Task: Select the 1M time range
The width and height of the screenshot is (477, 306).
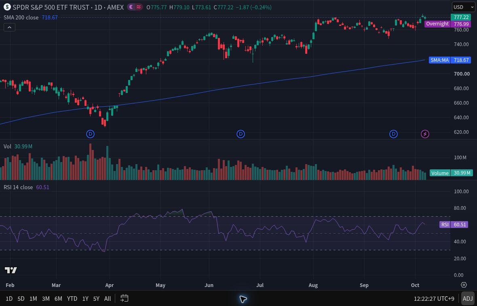Action: point(33,299)
